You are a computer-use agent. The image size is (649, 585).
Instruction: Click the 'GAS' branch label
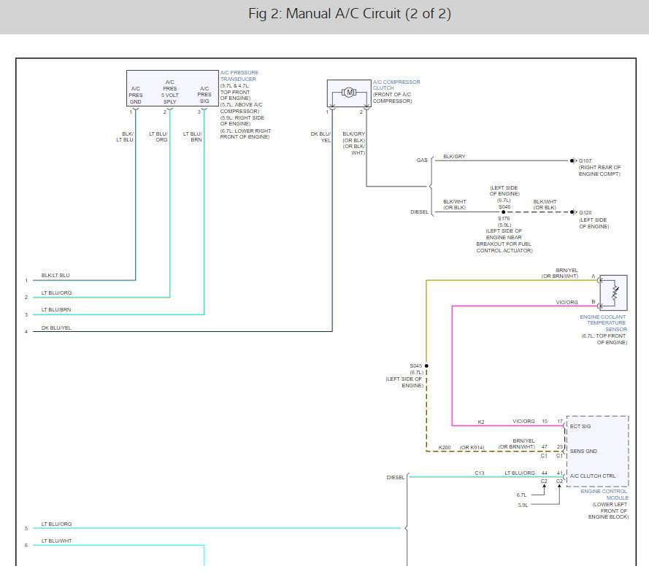coord(422,160)
